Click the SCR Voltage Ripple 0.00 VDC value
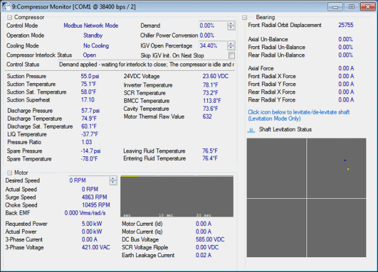The image size is (378, 272). (207, 247)
